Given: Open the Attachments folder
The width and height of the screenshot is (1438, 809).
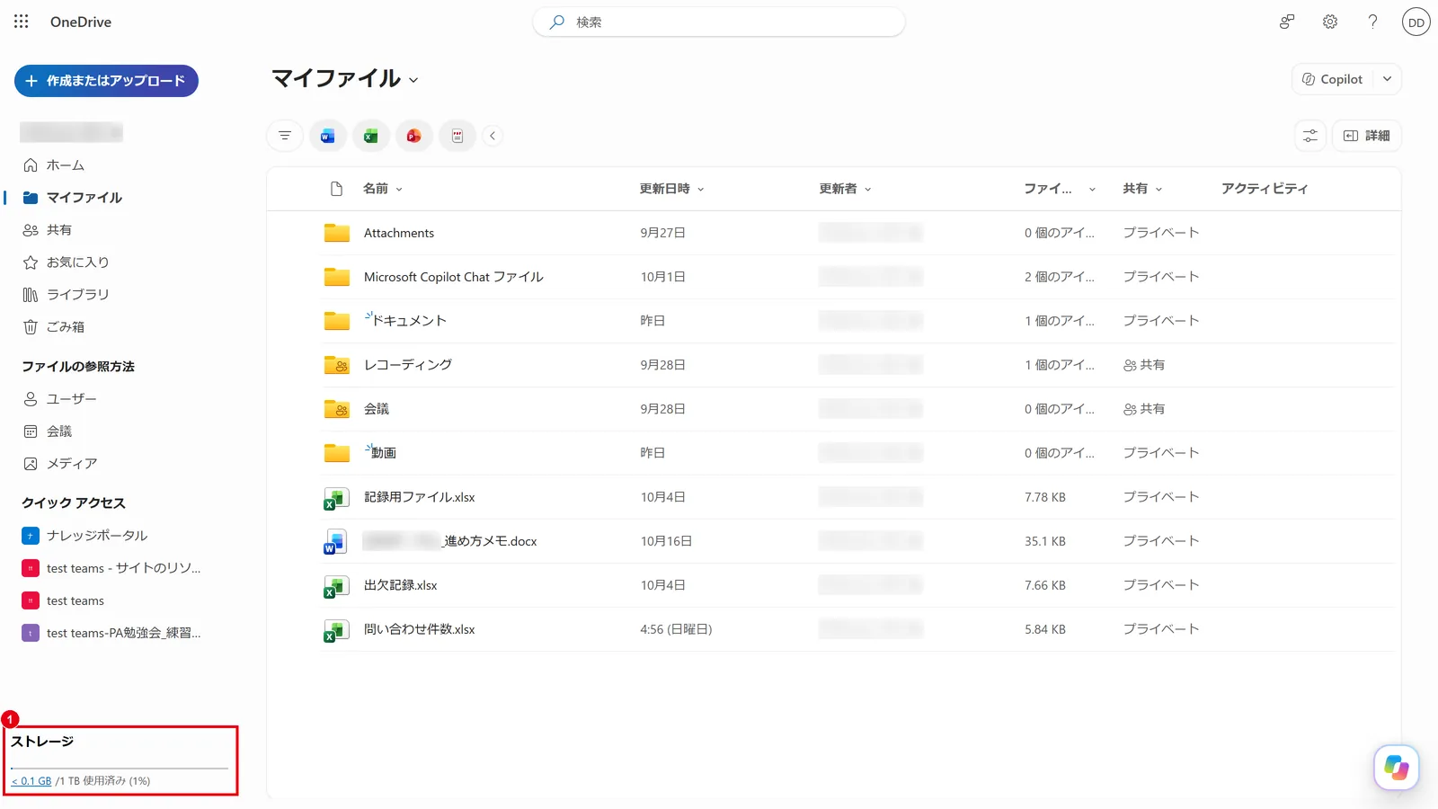Looking at the screenshot, I should tap(399, 233).
